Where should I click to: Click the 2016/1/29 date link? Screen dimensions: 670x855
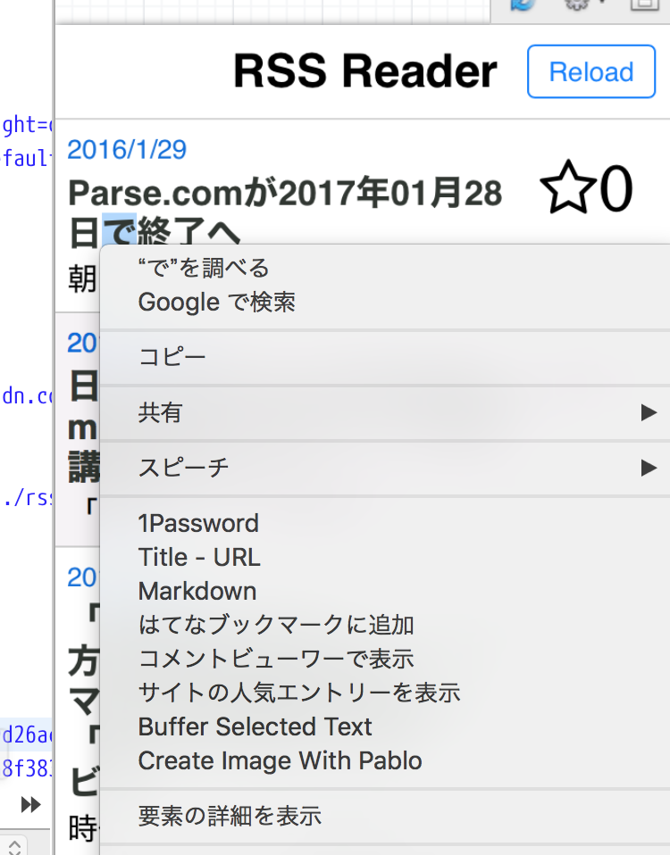127,149
